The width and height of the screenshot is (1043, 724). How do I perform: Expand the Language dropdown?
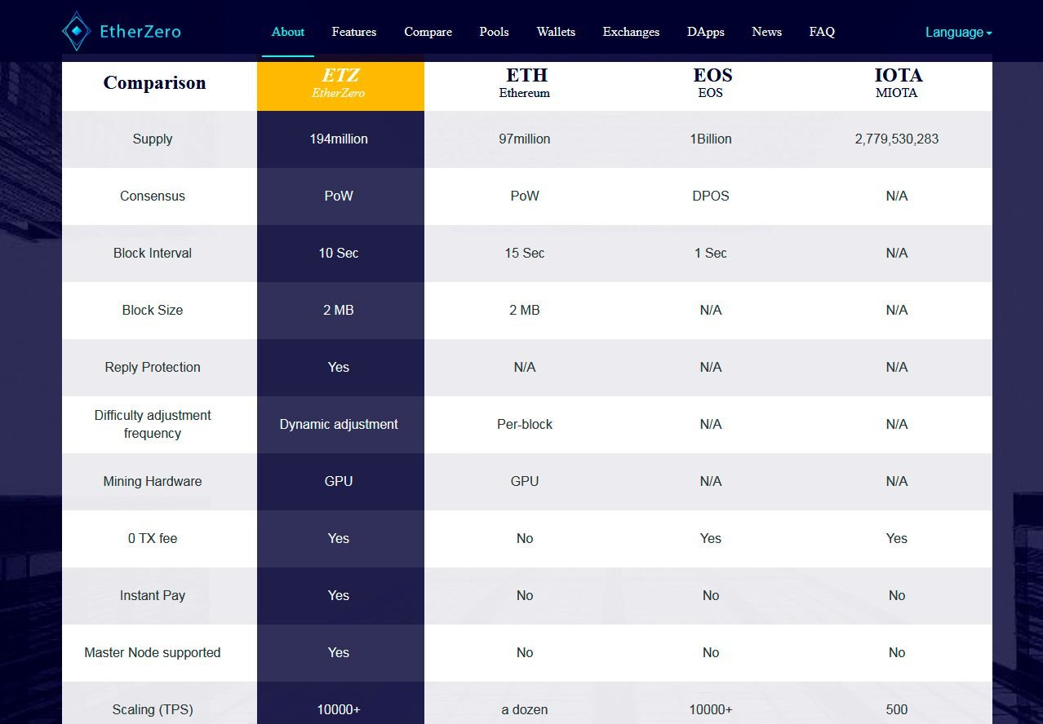[959, 33]
